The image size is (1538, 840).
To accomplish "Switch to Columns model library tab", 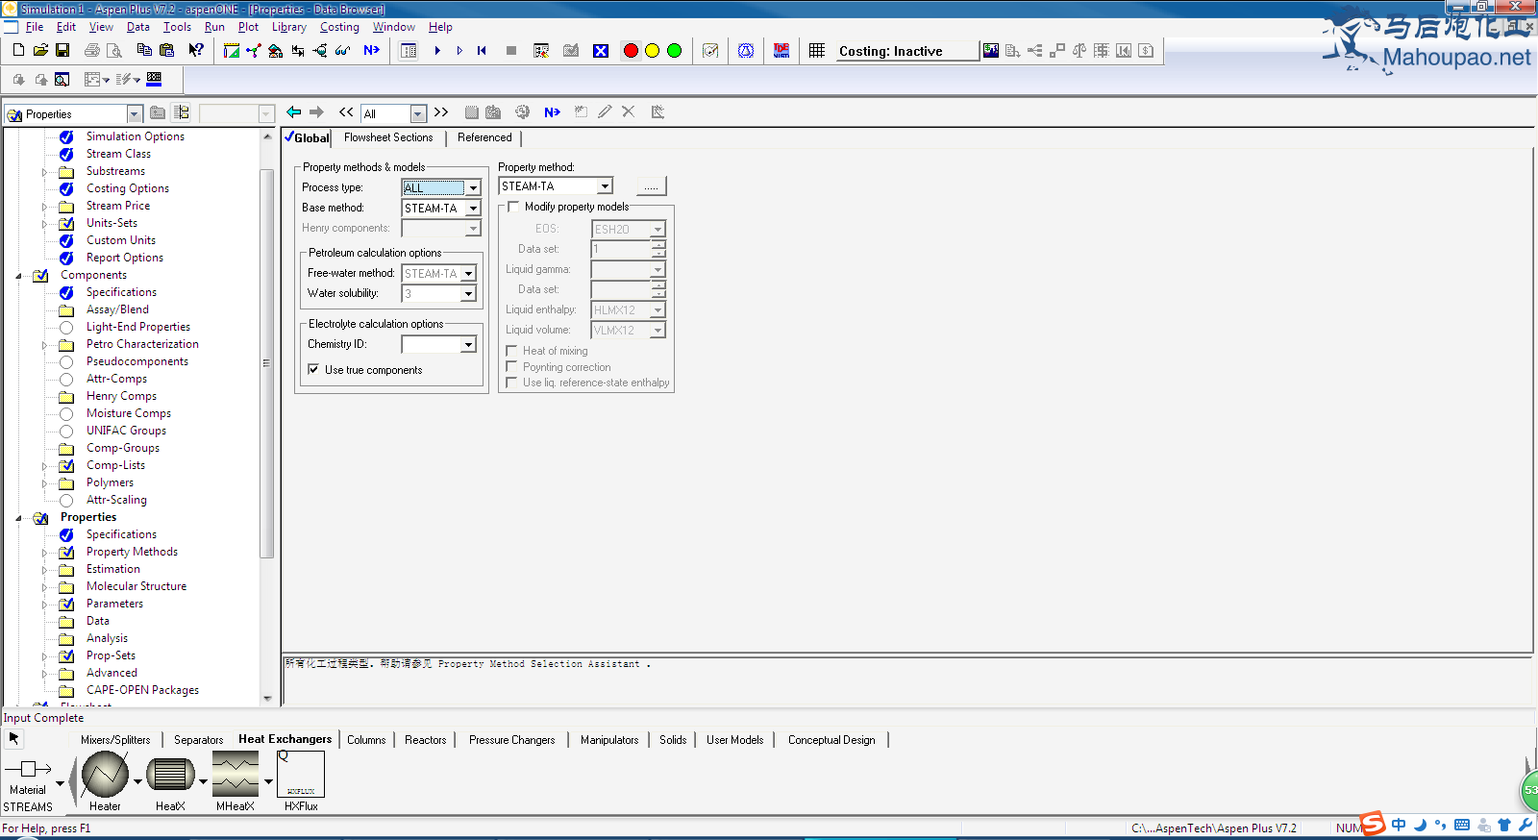I will coord(366,740).
